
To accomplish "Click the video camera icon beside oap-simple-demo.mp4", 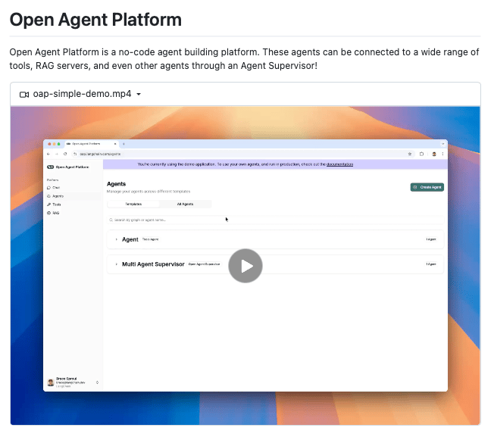I will (x=24, y=95).
